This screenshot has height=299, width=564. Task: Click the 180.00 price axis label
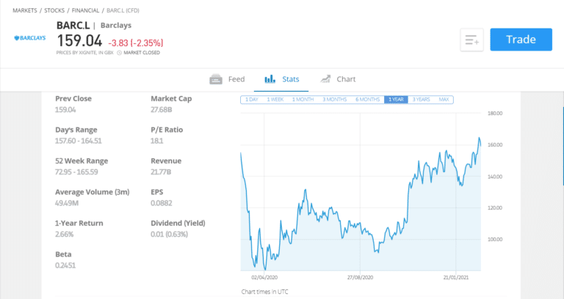click(495, 114)
